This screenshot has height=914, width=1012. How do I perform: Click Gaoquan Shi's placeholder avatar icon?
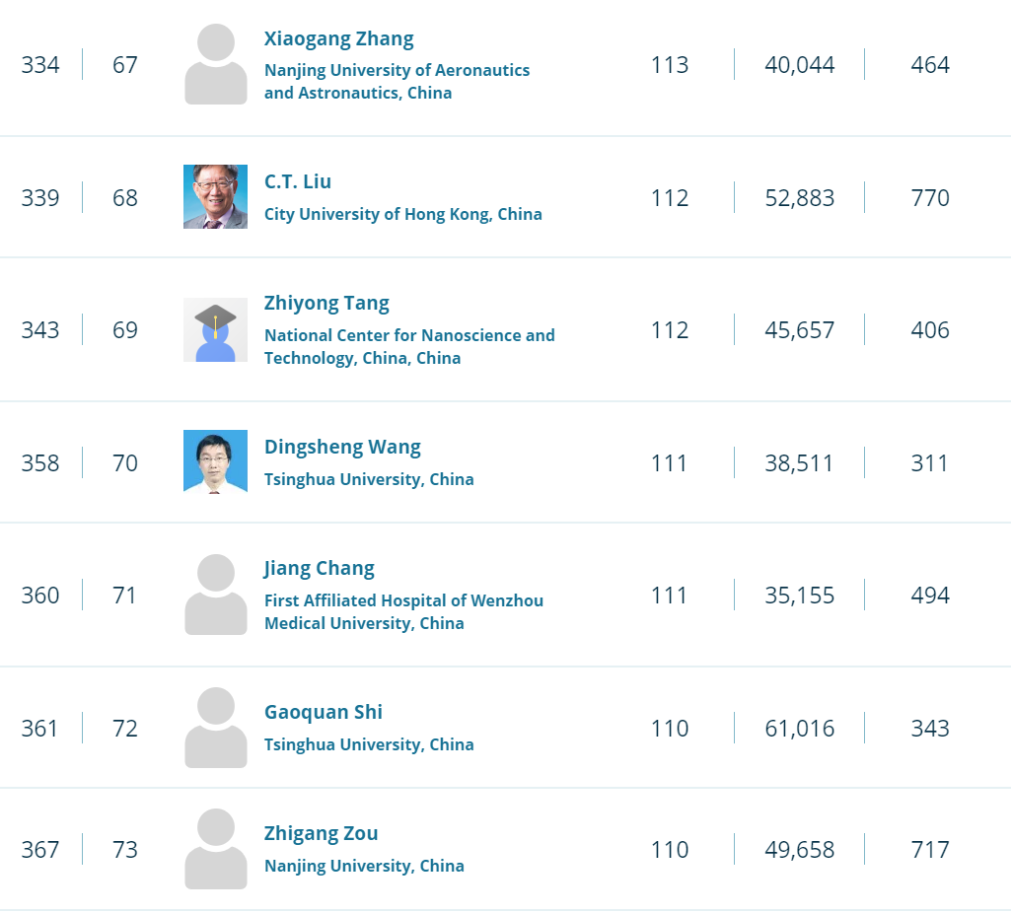215,728
